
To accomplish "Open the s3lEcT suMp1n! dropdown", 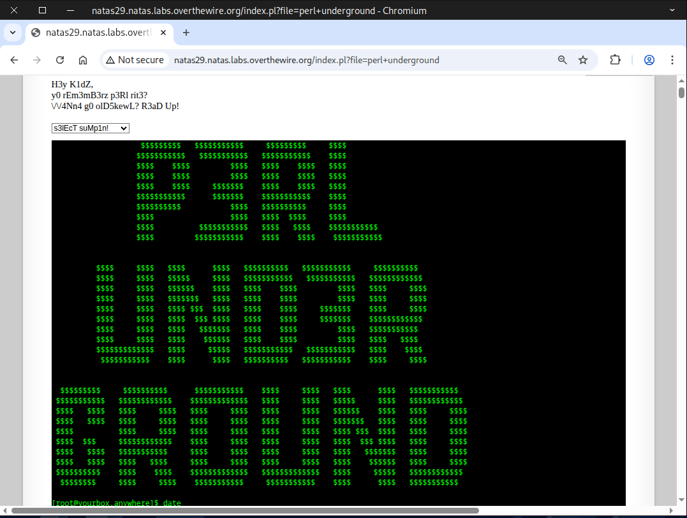I will (x=91, y=128).
